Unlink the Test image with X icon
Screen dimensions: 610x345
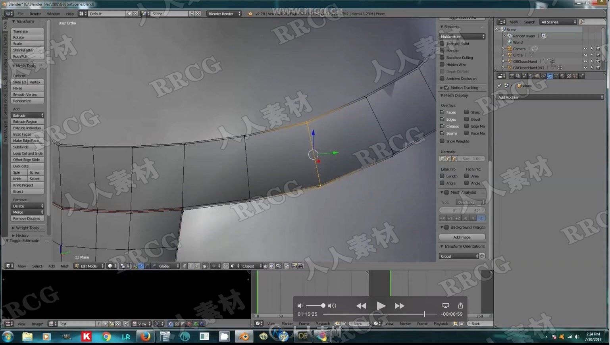118,324
